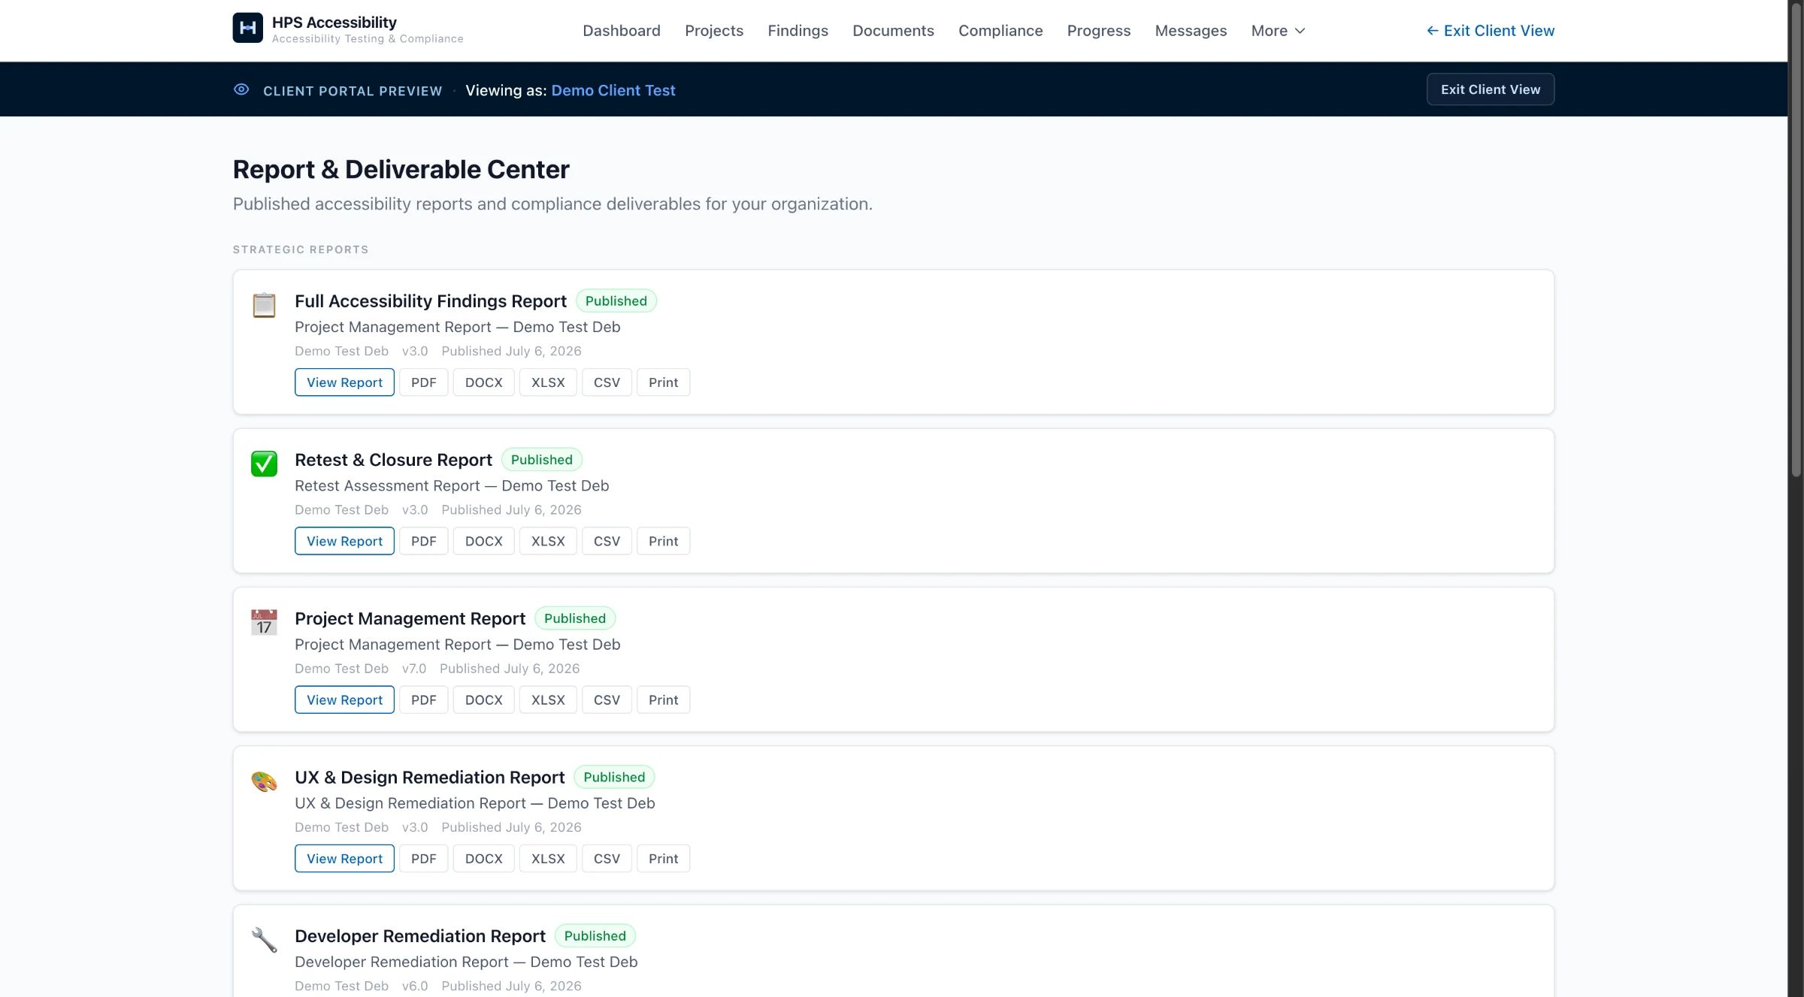Download Project Management Report as PDF
Image resolution: width=1804 pixels, height=997 pixels.
coord(424,699)
